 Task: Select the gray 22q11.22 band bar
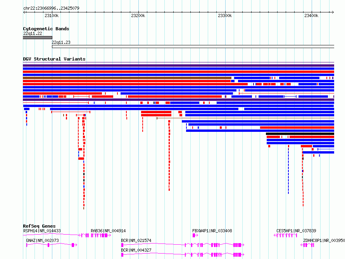pyautogui.click(x=38, y=38)
